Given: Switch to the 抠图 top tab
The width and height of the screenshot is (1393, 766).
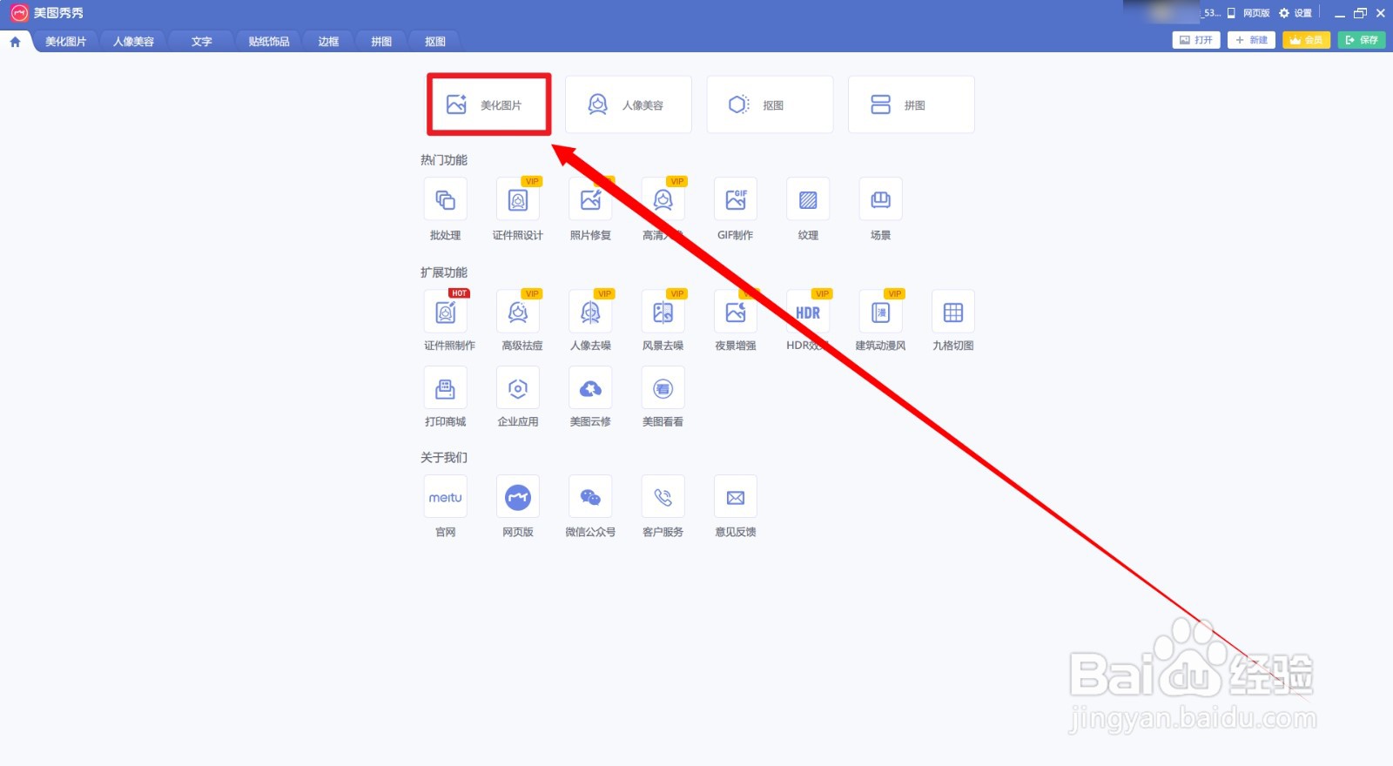Looking at the screenshot, I should tap(435, 41).
